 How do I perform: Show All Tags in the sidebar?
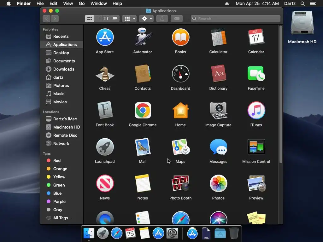point(62,218)
